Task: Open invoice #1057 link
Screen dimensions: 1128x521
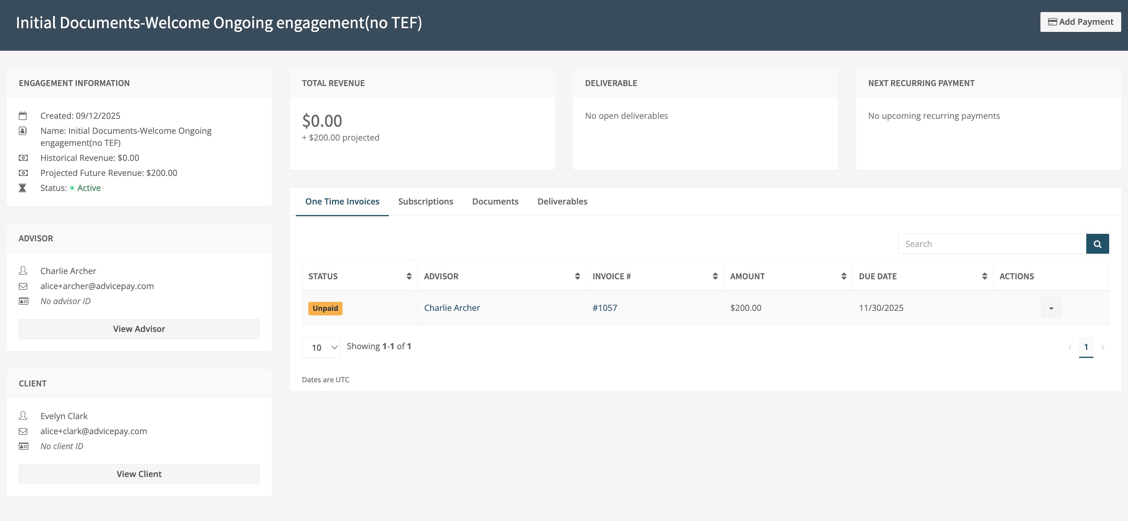Action: (x=604, y=308)
